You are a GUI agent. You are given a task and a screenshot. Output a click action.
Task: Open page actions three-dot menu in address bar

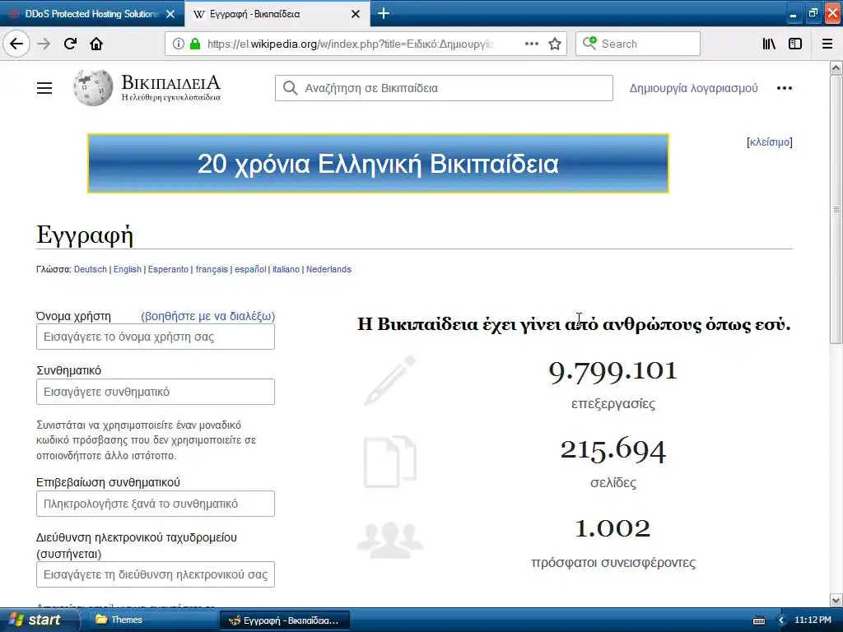tap(531, 44)
